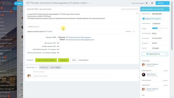
Task: Open the Нет оценки rating selector
Action: pos(155,48)
